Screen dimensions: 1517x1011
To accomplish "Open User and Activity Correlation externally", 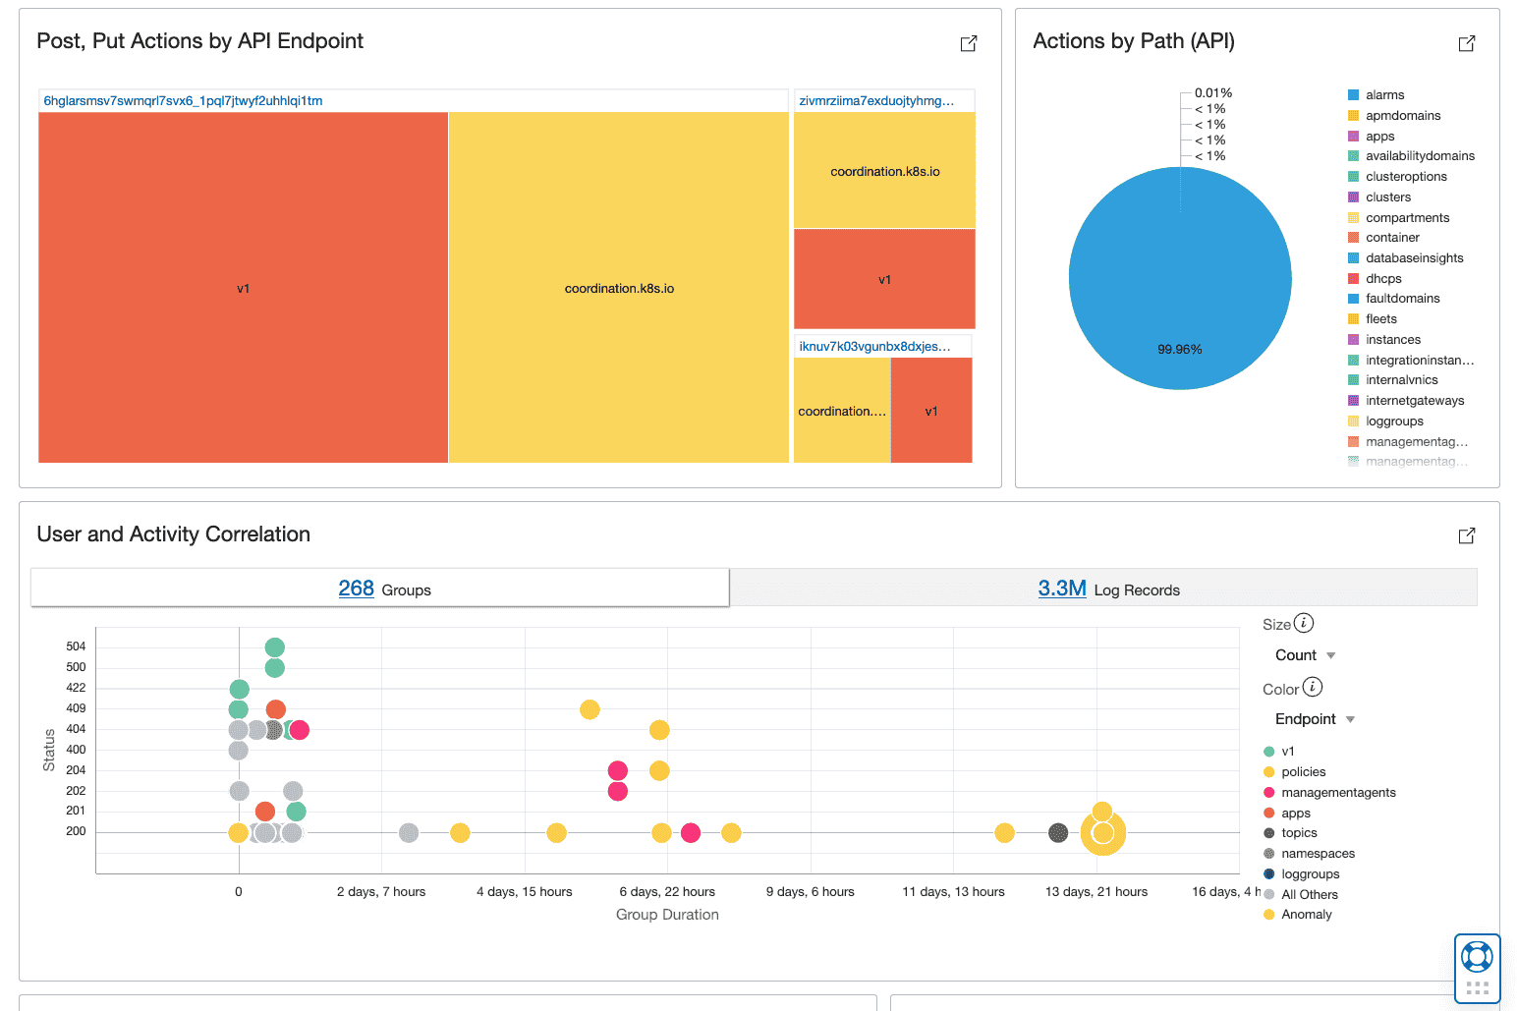I will click(1466, 535).
